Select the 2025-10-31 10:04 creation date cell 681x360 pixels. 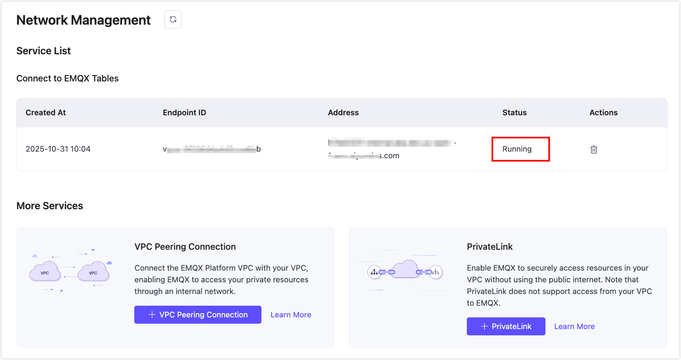pyautogui.click(x=58, y=149)
